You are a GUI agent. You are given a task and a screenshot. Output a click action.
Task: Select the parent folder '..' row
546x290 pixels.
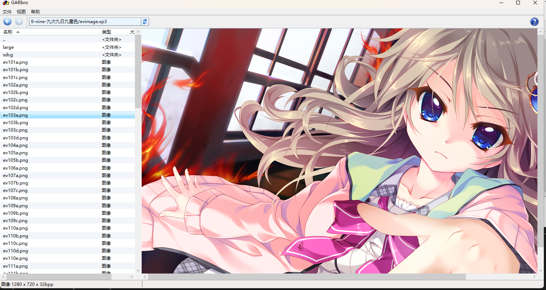click(x=67, y=40)
